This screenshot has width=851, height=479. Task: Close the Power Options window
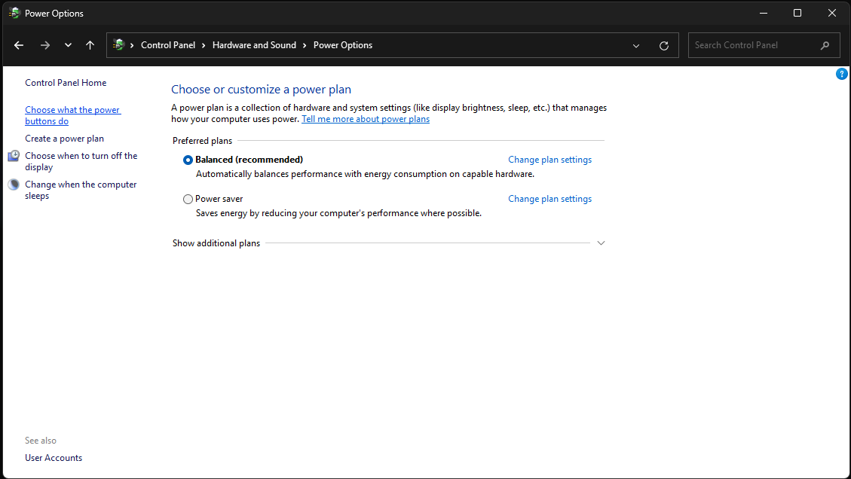832,13
